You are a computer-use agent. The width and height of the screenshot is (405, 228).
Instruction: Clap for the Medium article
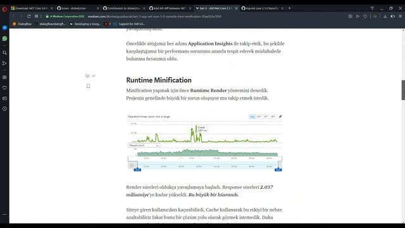tap(87, 76)
